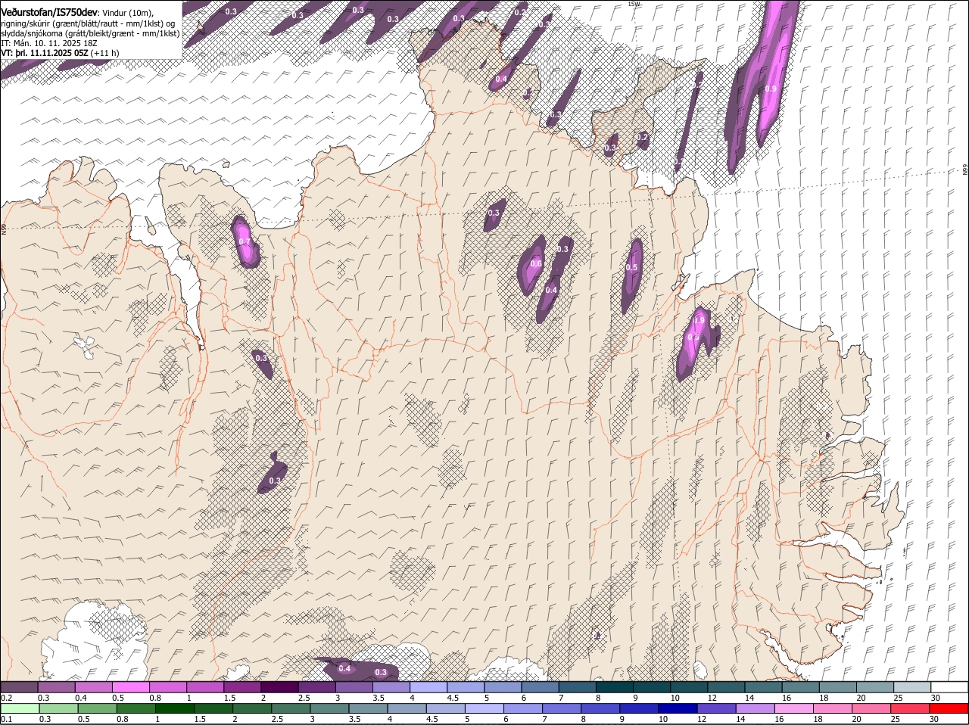
Task: Click the Veðurstofan/IS750dev title text
Action: point(49,12)
